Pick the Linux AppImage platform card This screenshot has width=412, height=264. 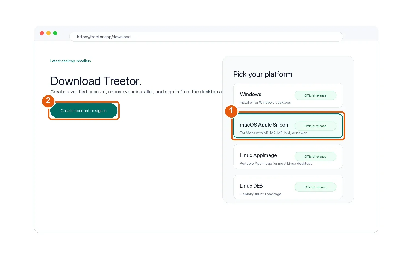tap(288, 156)
